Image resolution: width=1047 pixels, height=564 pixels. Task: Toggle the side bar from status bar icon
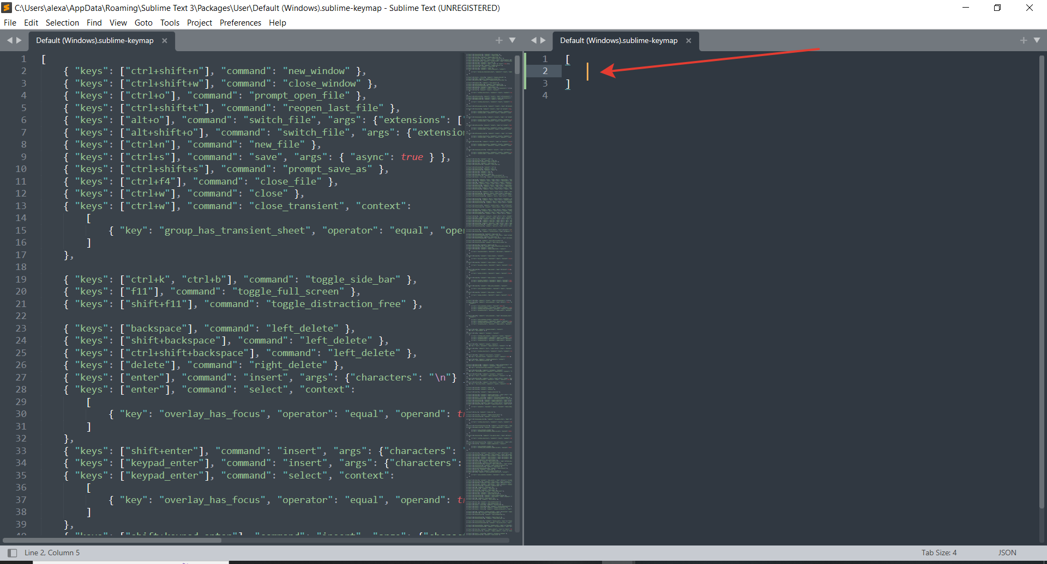[x=12, y=553]
